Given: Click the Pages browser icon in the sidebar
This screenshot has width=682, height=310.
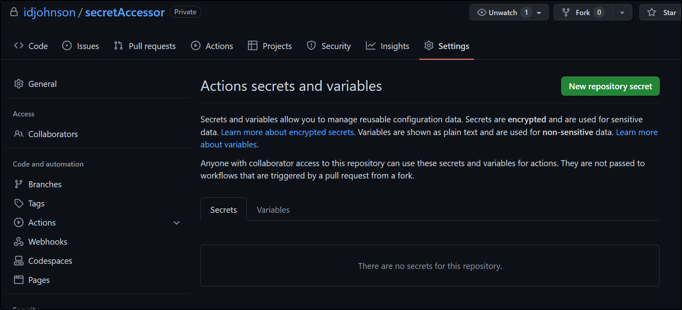Looking at the screenshot, I should pyautogui.click(x=19, y=280).
